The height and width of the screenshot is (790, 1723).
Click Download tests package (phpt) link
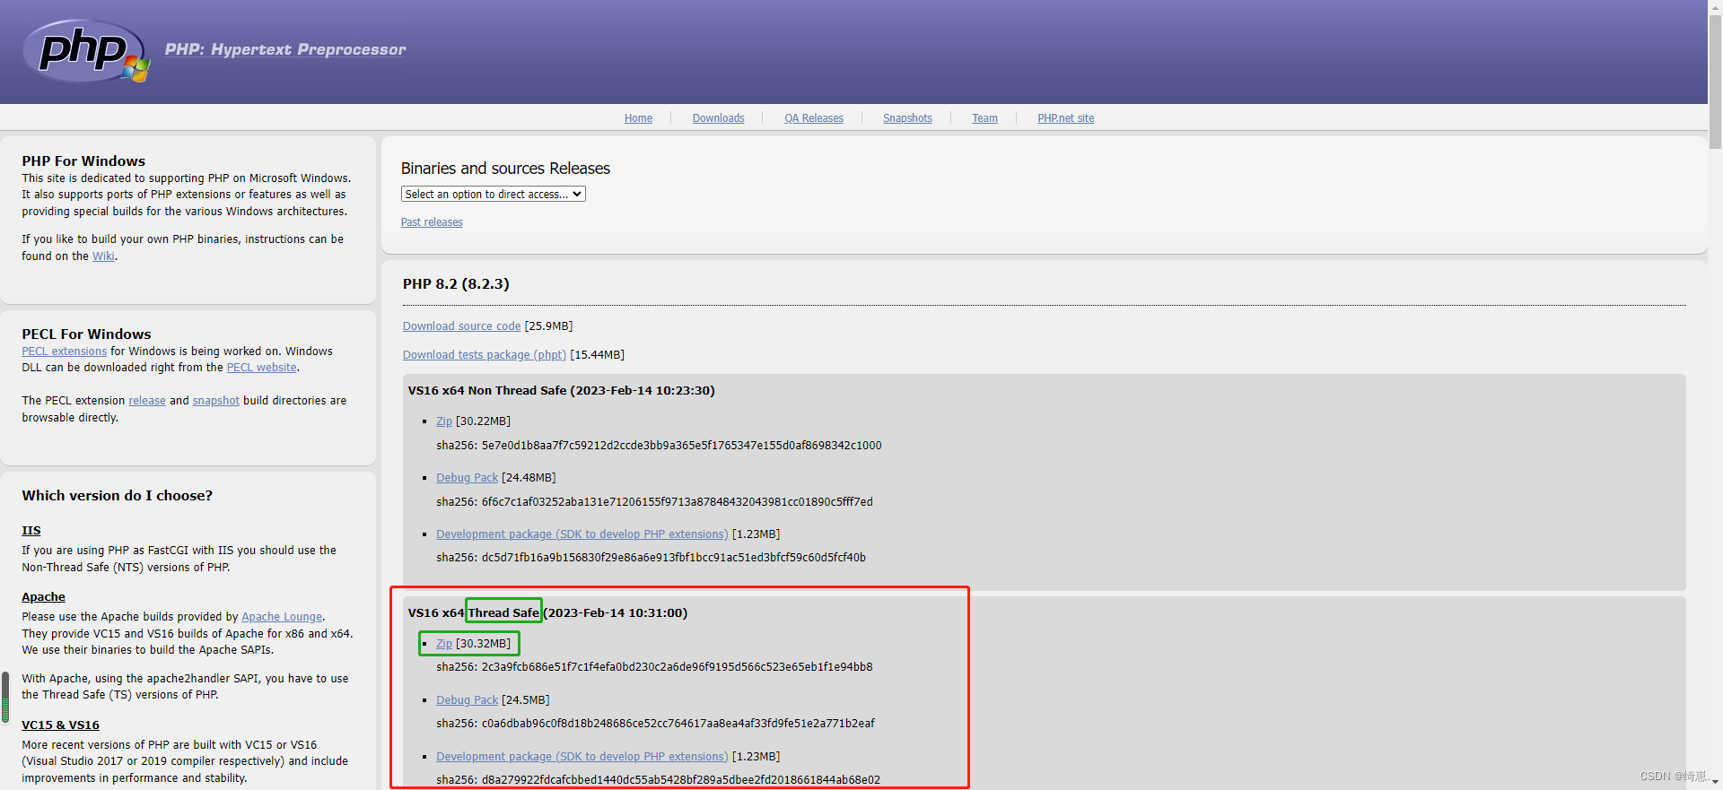[x=485, y=355]
